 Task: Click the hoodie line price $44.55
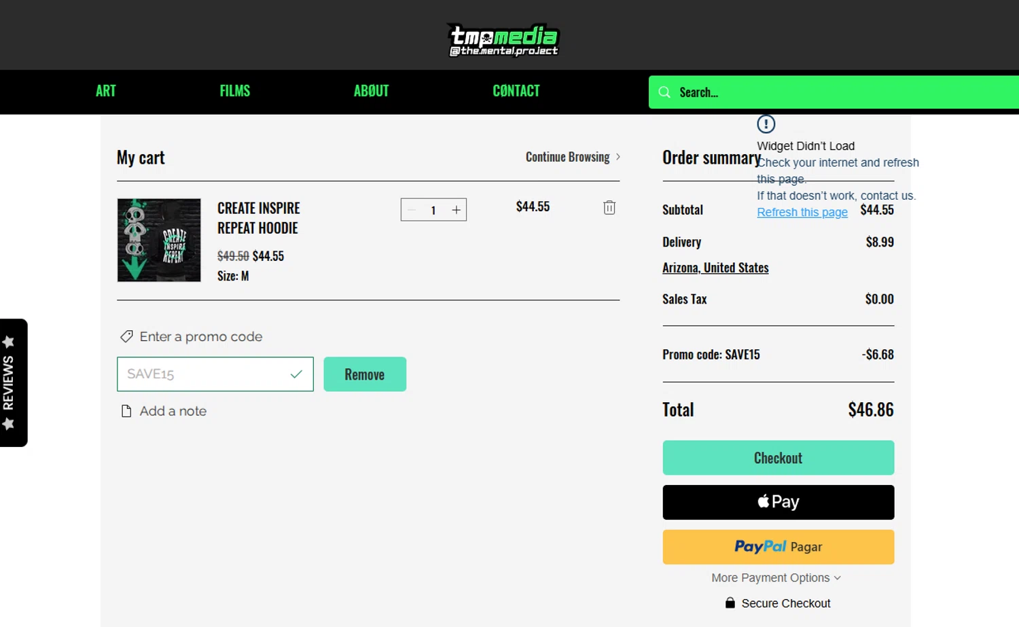click(533, 207)
